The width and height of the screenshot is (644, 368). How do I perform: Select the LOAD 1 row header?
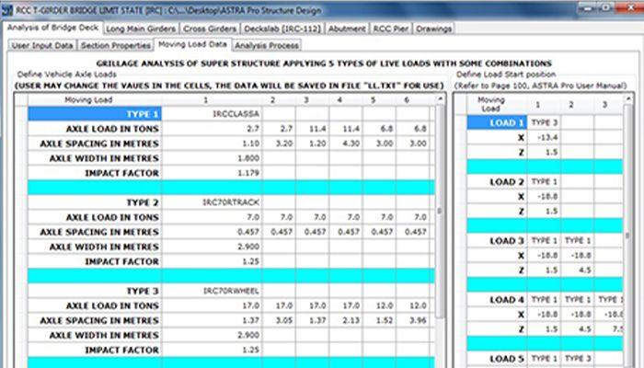click(497, 122)
